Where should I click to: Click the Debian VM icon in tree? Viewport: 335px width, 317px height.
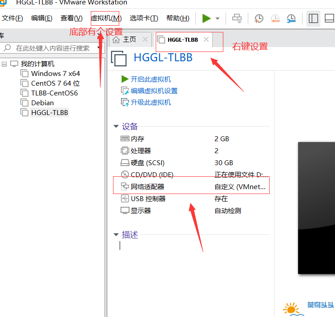click(24, 103)
